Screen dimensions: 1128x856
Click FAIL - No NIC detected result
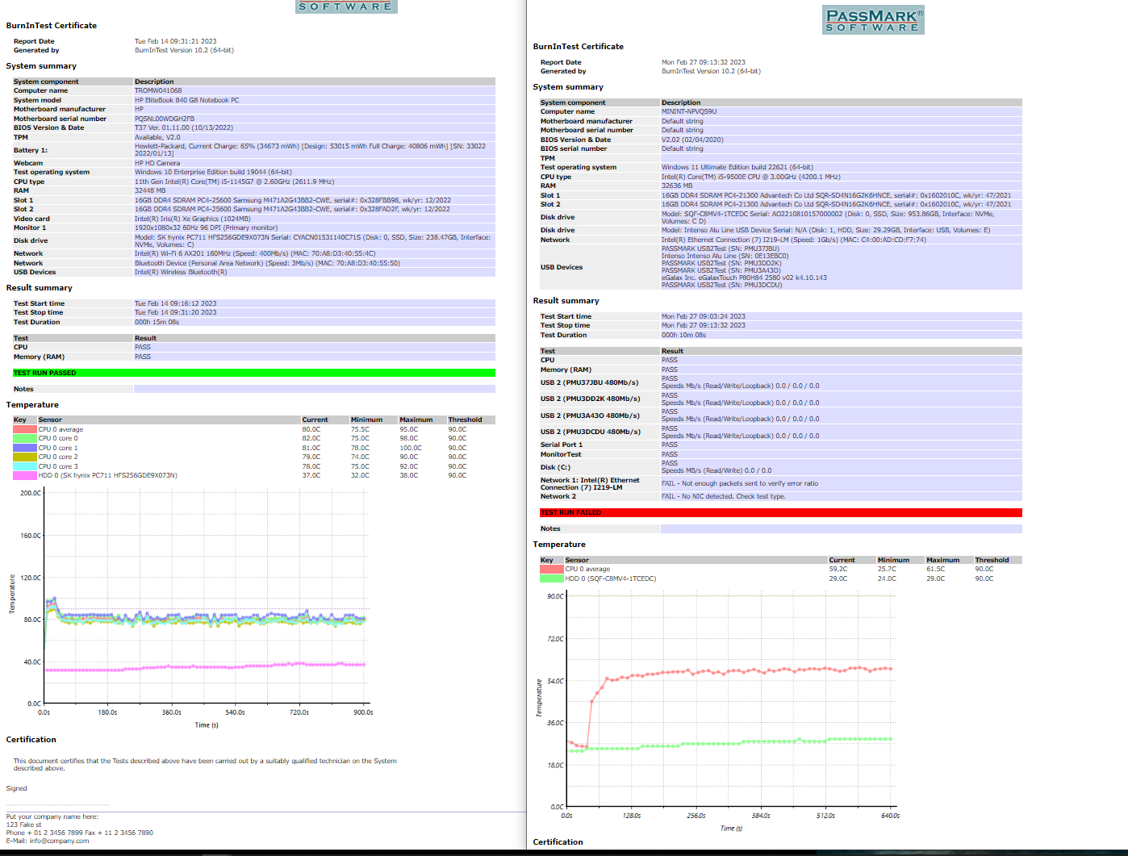coord(723,496)
